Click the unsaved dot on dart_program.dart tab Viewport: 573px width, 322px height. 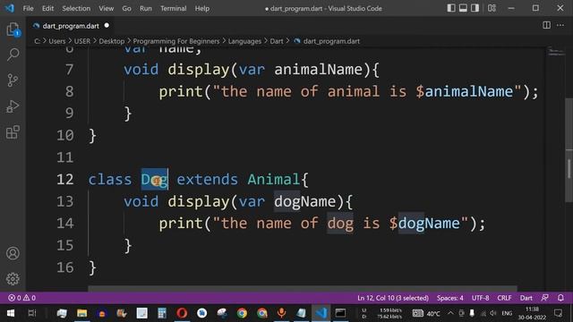[107, 26]
